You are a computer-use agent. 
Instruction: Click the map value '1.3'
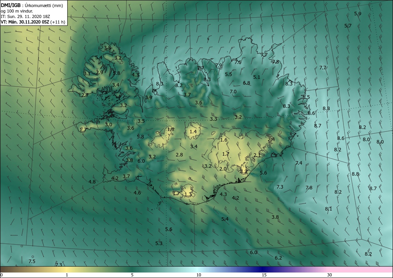(188, 194)
